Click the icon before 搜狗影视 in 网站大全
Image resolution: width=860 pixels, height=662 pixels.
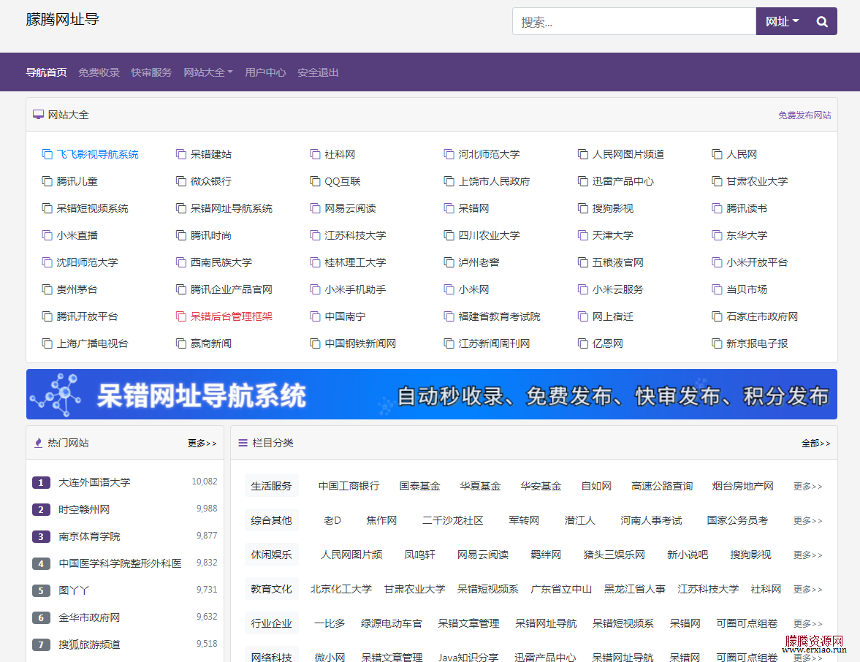(x=583, y=208)
